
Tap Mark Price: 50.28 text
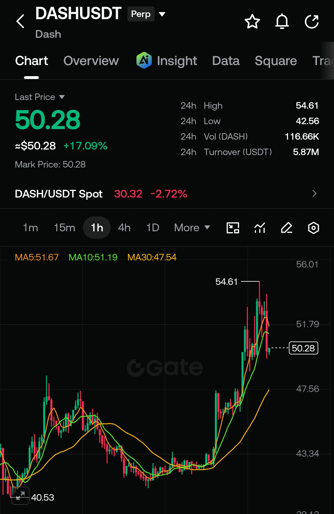click(x=50, y=164)
